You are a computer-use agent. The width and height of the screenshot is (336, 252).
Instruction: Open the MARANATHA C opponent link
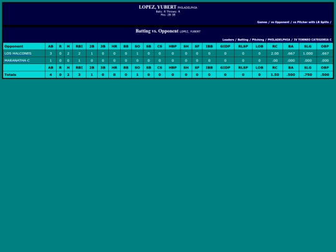coord(17,60)
